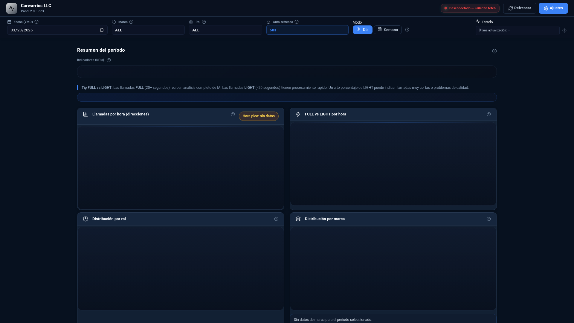574x323 pixels.
Task: Show help for Distribución por rol
Action: (x=276, y=219)
